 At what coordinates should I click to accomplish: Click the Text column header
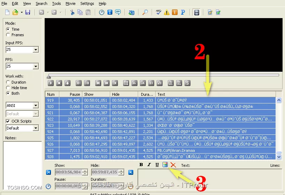click(216, 94)
